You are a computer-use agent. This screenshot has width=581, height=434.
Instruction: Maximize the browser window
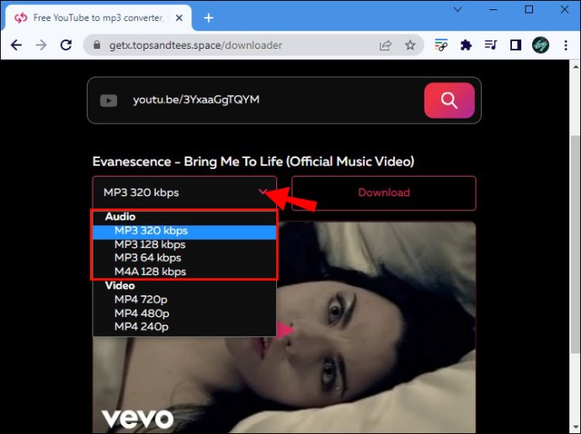pos(529,9)
